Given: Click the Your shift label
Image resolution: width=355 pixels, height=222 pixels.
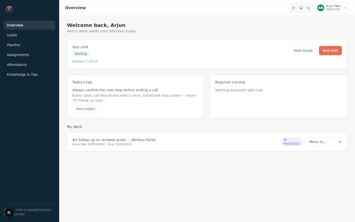Looking at the screenshot, I should tap(80, 47).
